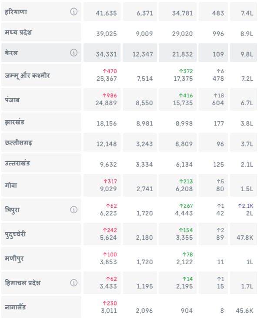Viewport: 261px width, 318px height.
Task: Click the info icon beside हिमाचल प्रदेश
Action: click(74, 283)
